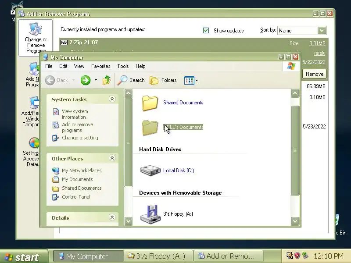Viewport: 351px width, 263px height.
Task: Click the rarely used link
Action: (320, 53)
